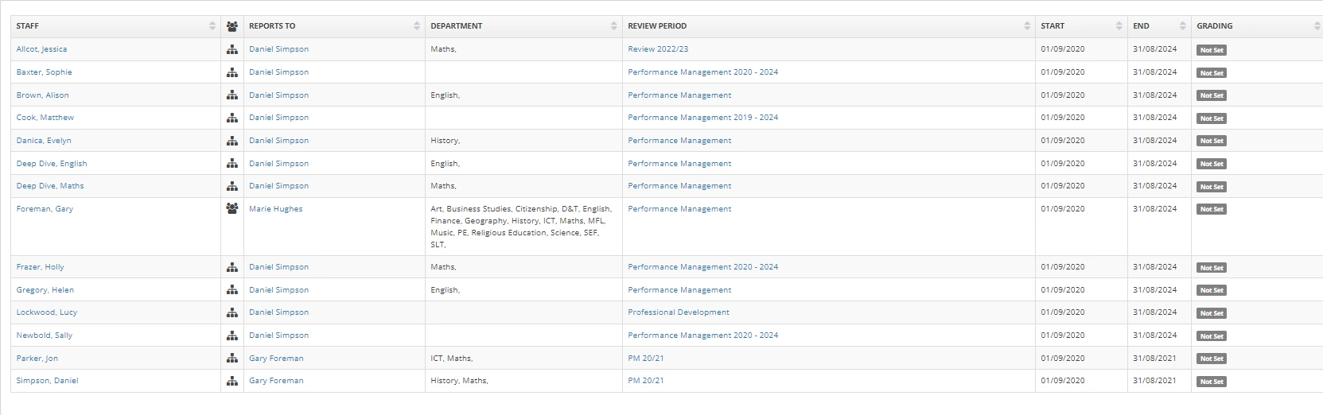Click hierarchy icon in Jon Parker row
Image resolution: width=1323 pixels, height=415 pixels.
232,359
